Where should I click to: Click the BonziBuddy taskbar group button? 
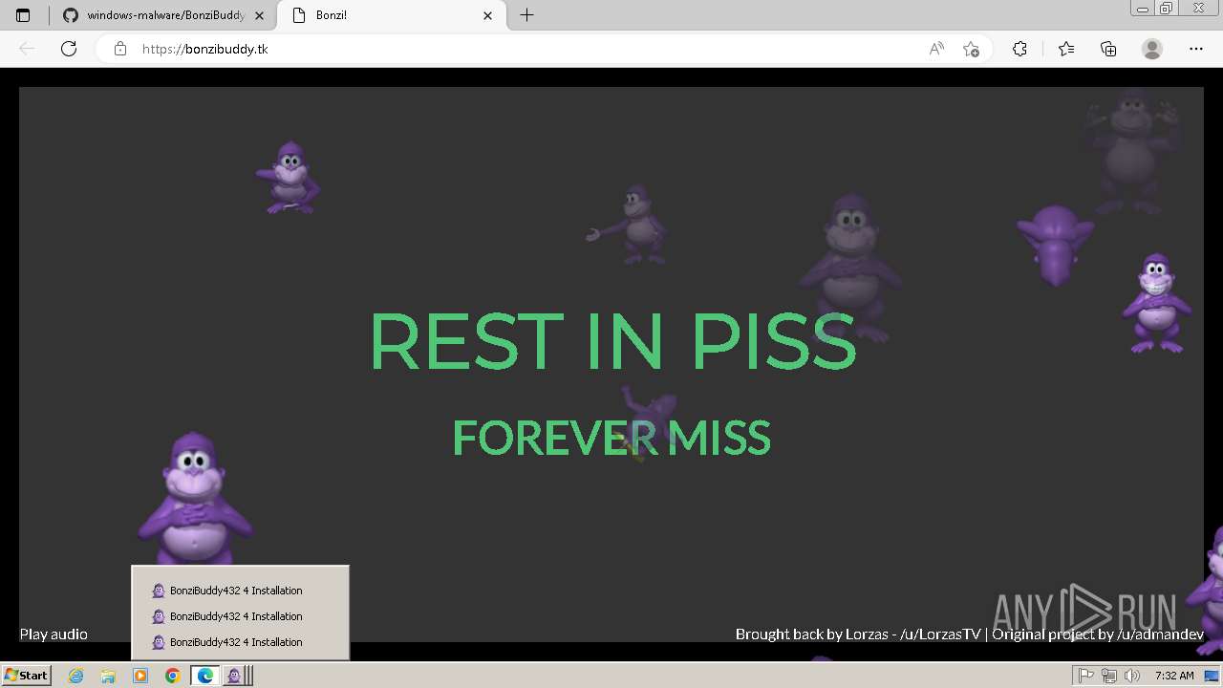(238, 676)
